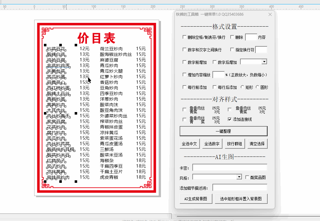Viewport: 320px width, 221px height.
Task: Close the 秋裤的工具箱 dialog
Action: tap(270, 14)
